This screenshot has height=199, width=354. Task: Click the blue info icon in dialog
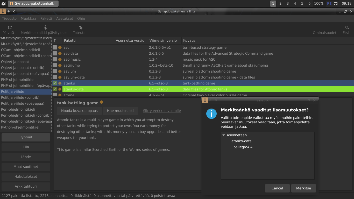click(211, 114)
